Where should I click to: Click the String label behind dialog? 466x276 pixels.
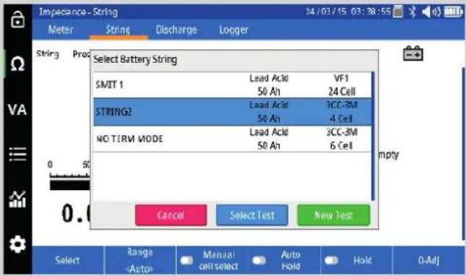(x=48, y=54)
